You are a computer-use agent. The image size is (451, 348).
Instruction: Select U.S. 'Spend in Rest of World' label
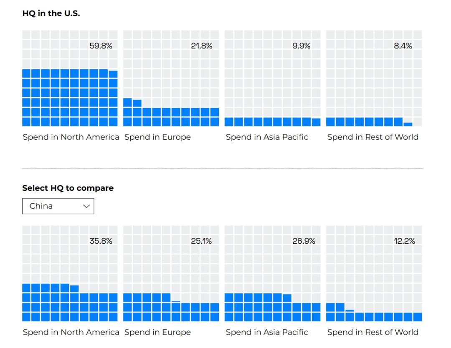click(373, 137)
